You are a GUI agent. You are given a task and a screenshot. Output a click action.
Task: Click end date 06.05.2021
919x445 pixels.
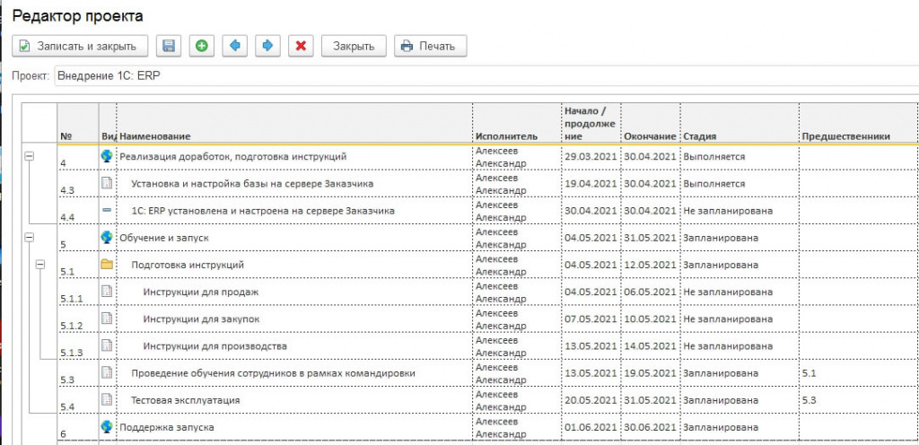click(x=650, y=292)
